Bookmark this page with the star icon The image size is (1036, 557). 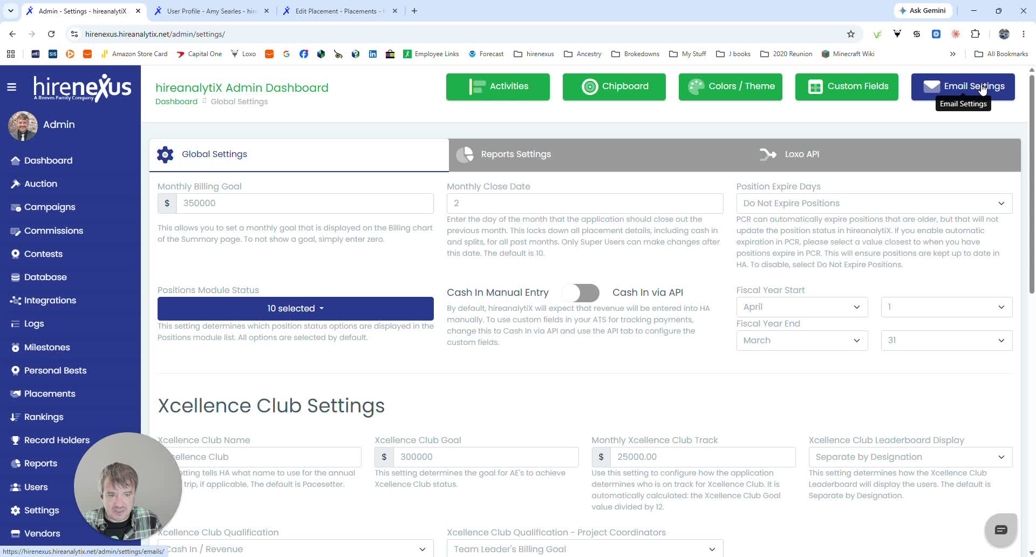point(851,34)
